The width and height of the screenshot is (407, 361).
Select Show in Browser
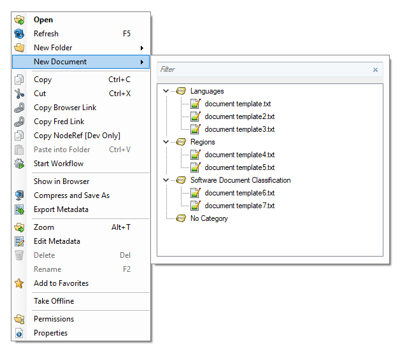coord(81,181)
